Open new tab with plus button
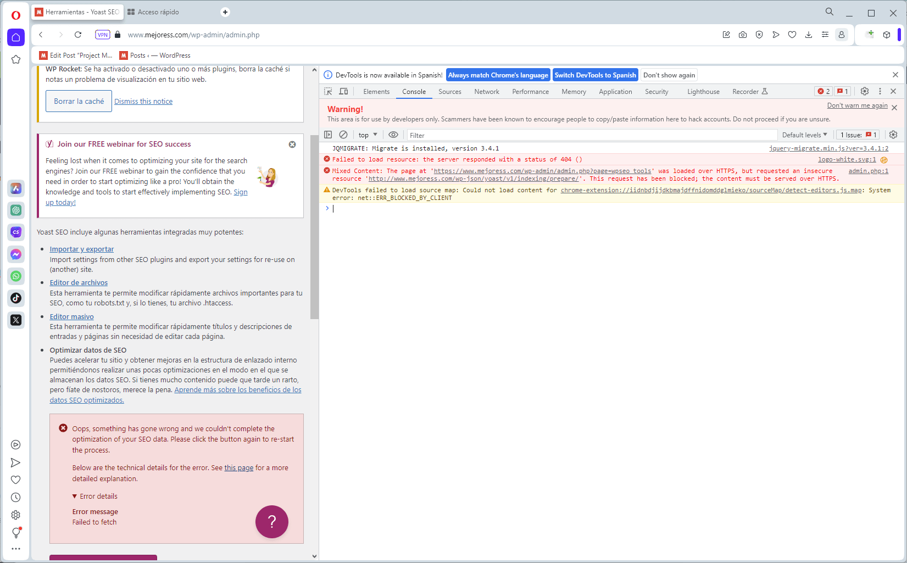The width and height of the screenshot is (907, 563). 225,12
